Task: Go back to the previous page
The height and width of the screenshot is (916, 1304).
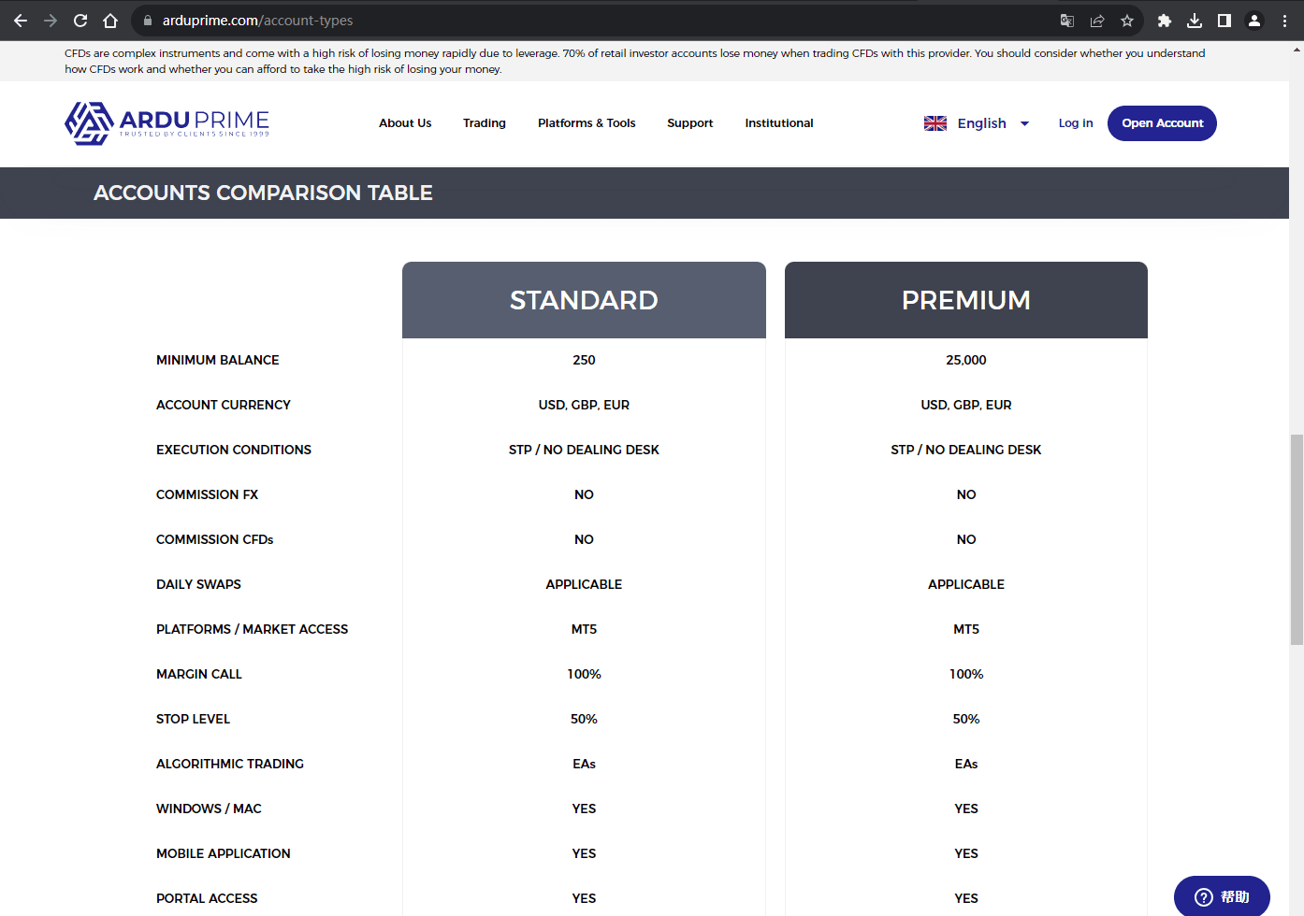Action: pyautogui.click(x=21, y=21)
